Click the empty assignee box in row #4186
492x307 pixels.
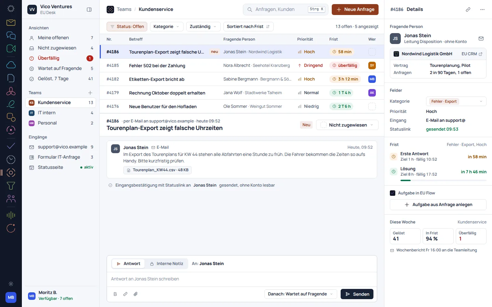click(x=372, y=52)
